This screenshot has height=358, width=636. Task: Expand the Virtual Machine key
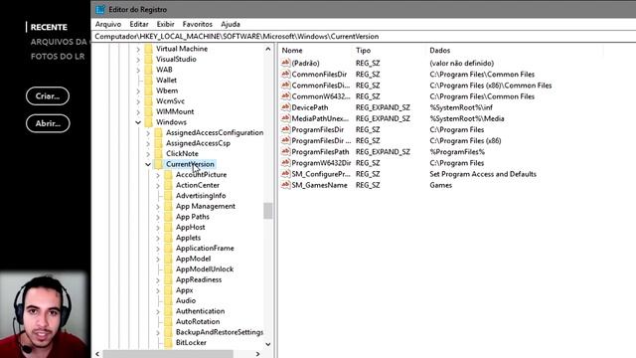click(138, 49)
